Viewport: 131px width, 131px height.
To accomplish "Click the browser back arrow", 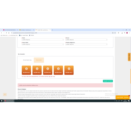I will click(x=1, y=33).
